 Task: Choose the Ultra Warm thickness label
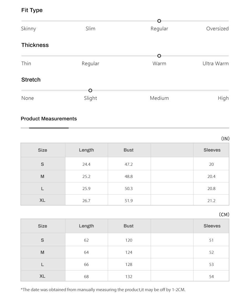point(216,63)
